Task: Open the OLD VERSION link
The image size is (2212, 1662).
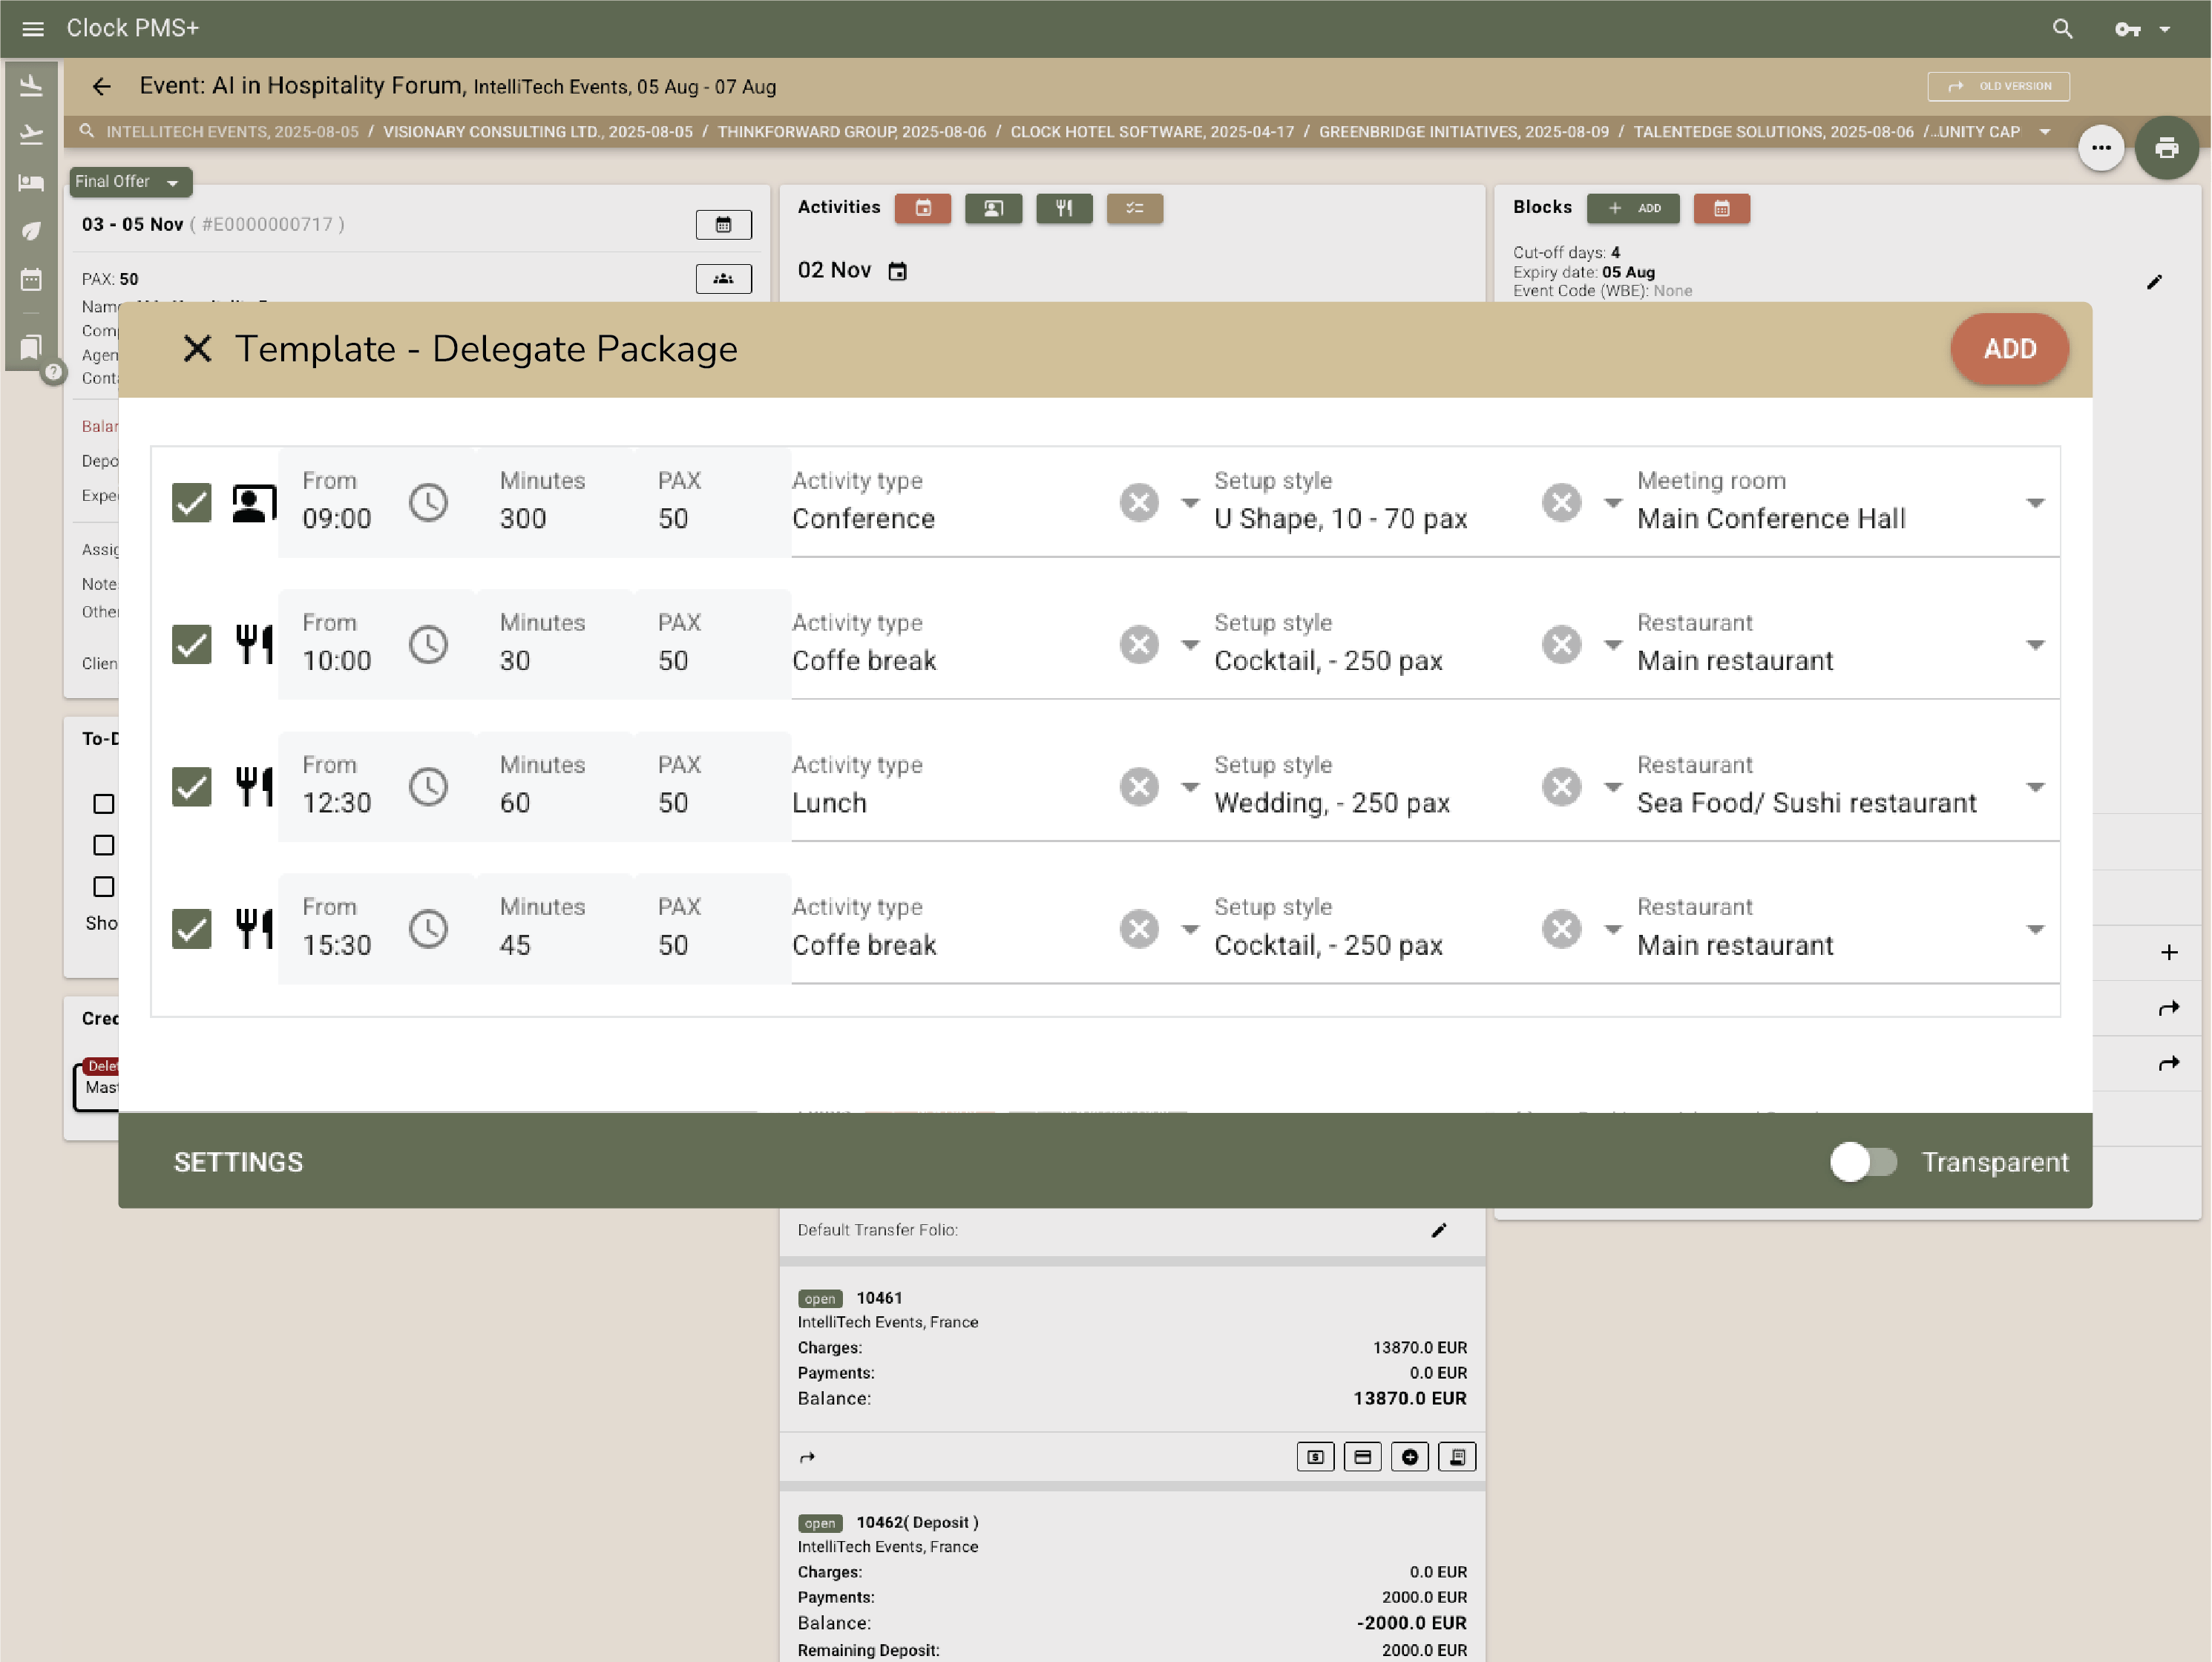Action: pyautogui.click(x=1998, y=86)
